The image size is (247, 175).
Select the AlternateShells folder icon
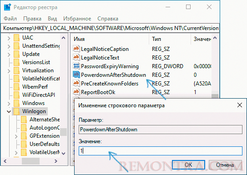(24, 120)
